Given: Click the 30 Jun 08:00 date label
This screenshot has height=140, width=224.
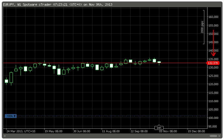Looking at the screenshot, I should point(82,131).
